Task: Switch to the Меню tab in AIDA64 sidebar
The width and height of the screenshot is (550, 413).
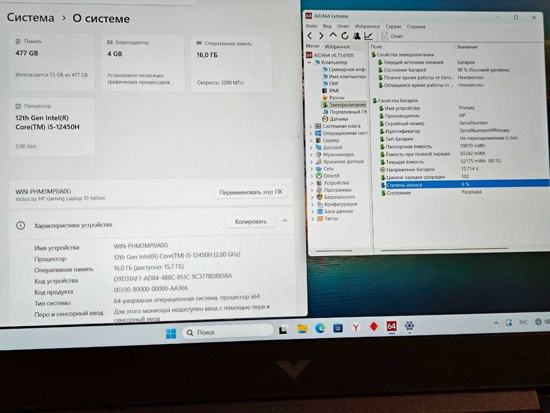Action: pyautogui.click(x=312, y=46)
